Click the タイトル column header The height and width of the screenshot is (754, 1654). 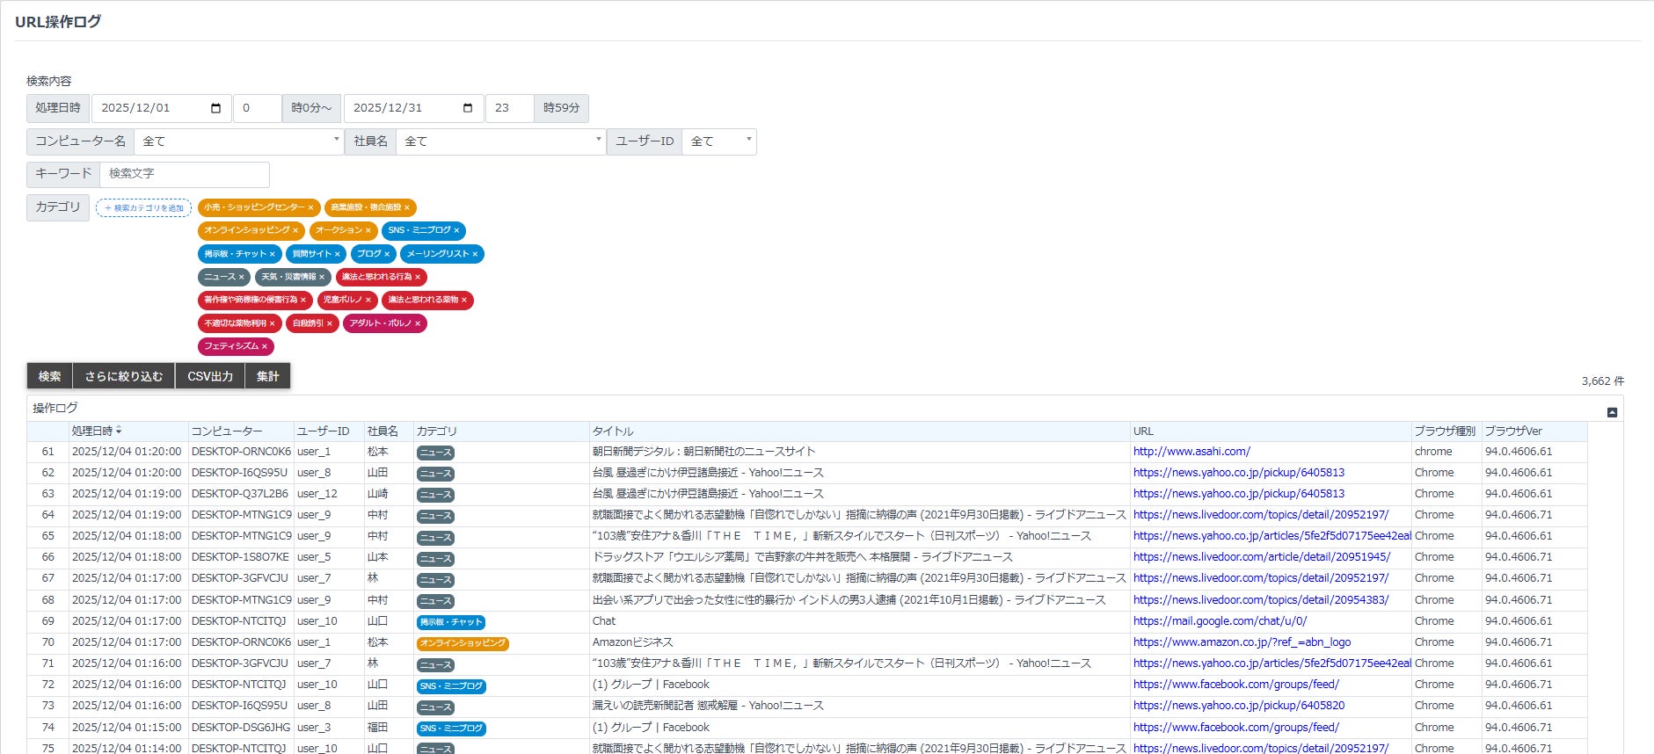point(860,431)
